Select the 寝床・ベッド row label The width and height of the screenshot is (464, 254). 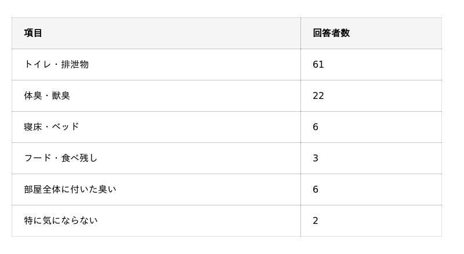(52, 127)
